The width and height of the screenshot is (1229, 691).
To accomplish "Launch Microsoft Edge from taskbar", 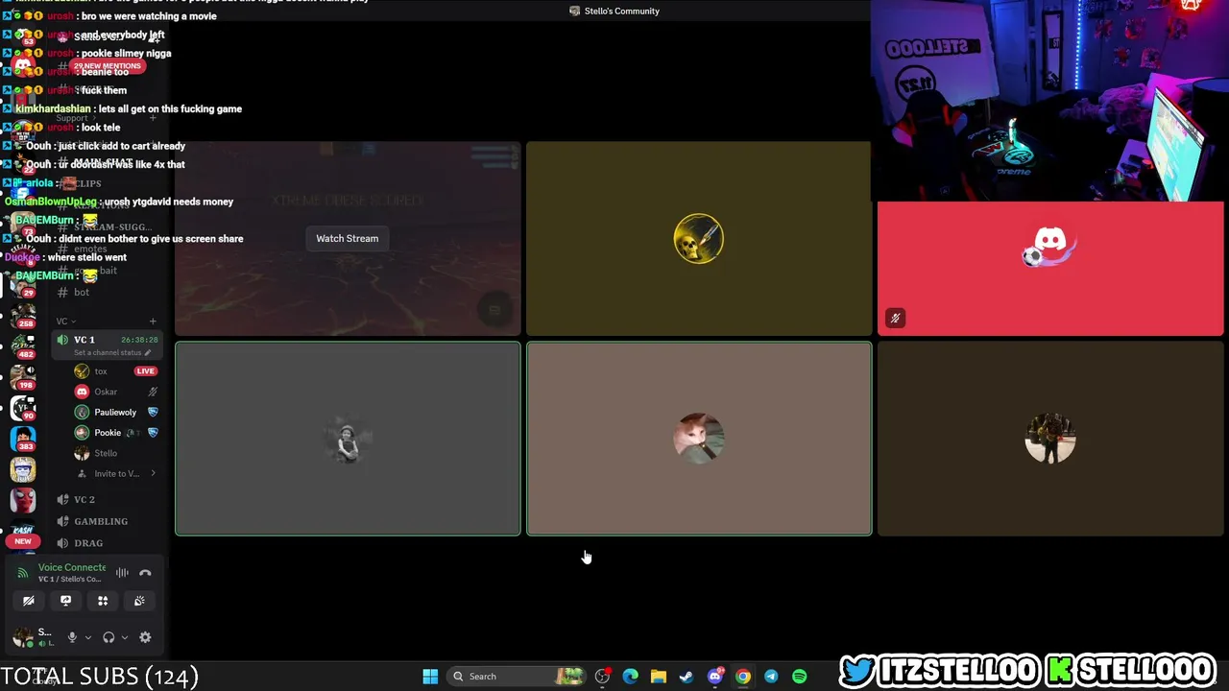I will (630, 677).
